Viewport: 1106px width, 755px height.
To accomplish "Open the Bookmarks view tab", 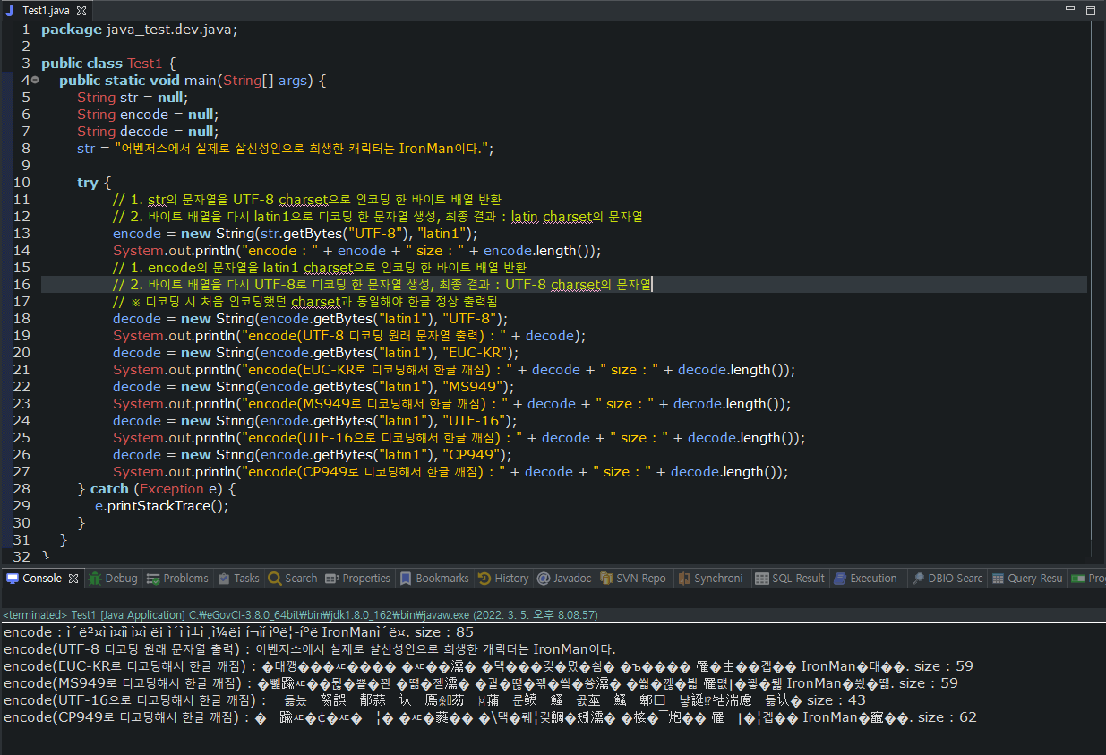I will 434,579.
